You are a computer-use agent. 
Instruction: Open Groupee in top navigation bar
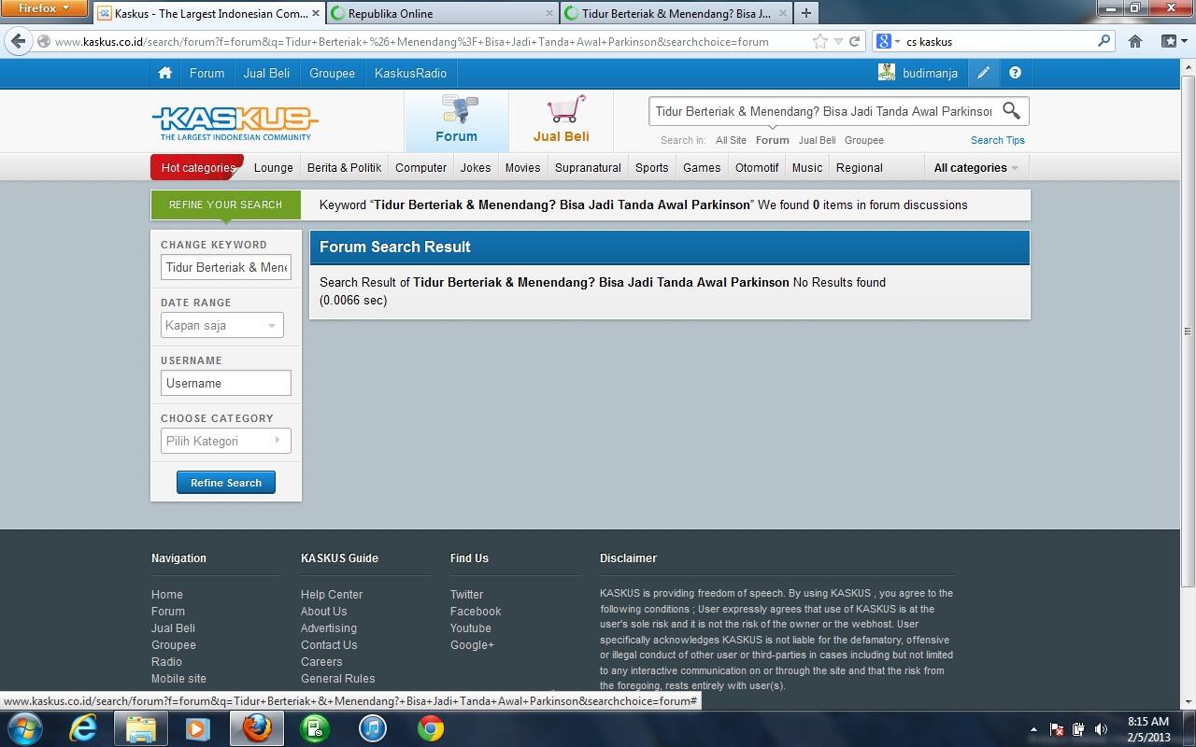tap(332, 73)
